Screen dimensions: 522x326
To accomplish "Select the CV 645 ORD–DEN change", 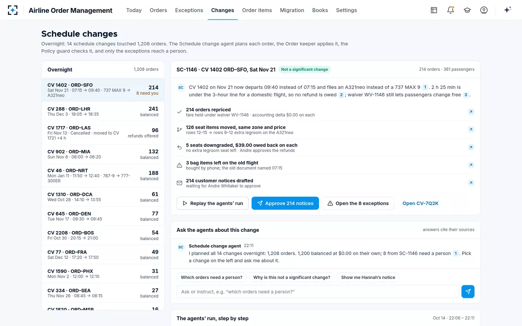I will (x=103, y=216).
